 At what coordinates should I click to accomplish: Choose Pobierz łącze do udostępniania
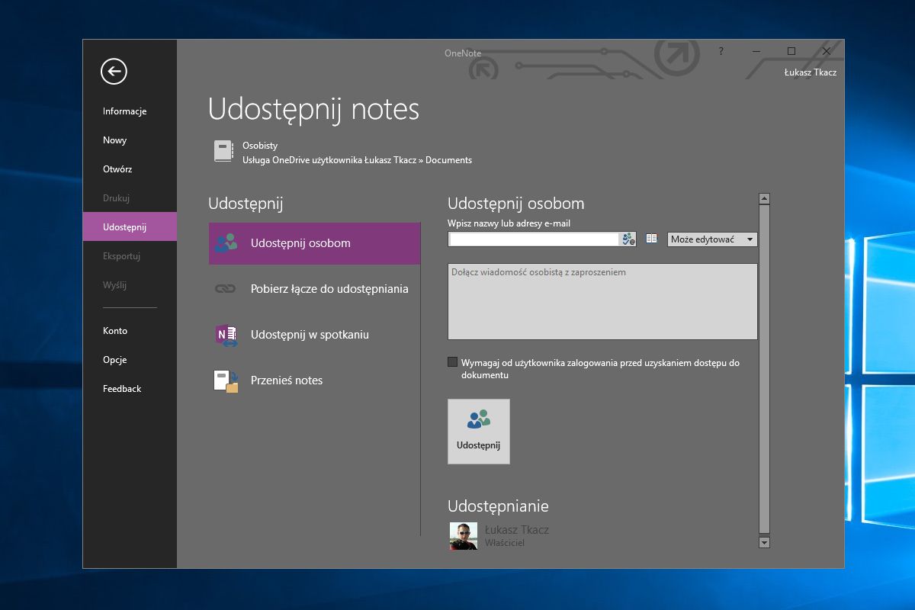(314, 289)
